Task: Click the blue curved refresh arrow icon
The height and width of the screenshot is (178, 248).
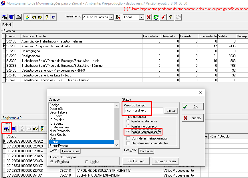Action: pyautogui.click(x=53, y=17)
